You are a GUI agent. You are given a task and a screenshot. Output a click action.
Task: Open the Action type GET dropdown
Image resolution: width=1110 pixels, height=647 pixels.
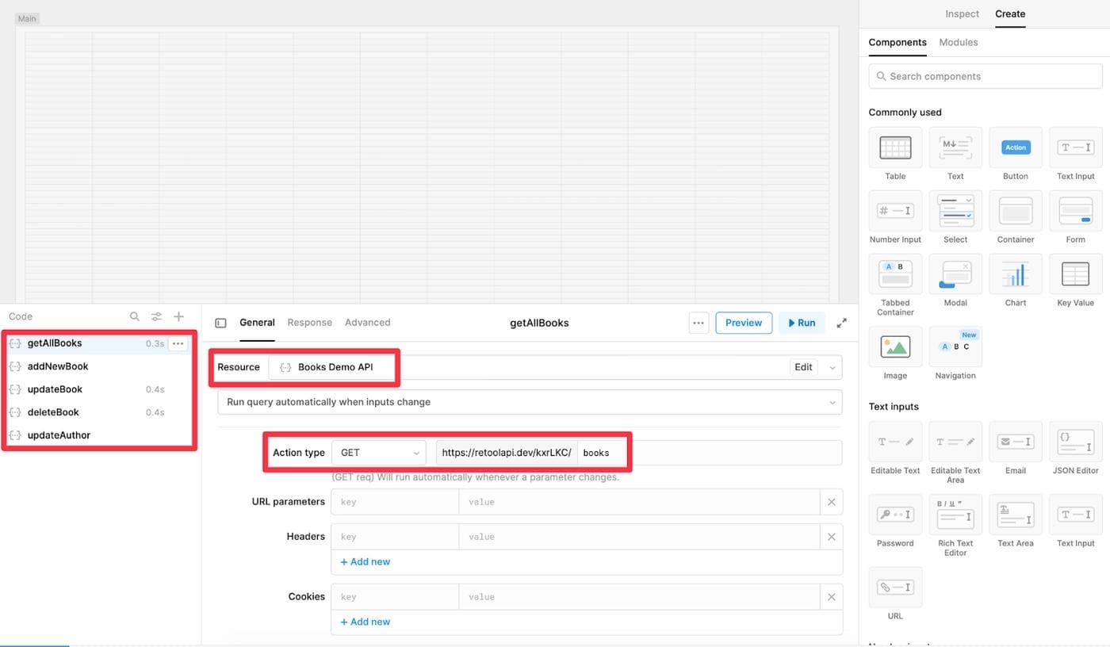click(x=379, y=453)
